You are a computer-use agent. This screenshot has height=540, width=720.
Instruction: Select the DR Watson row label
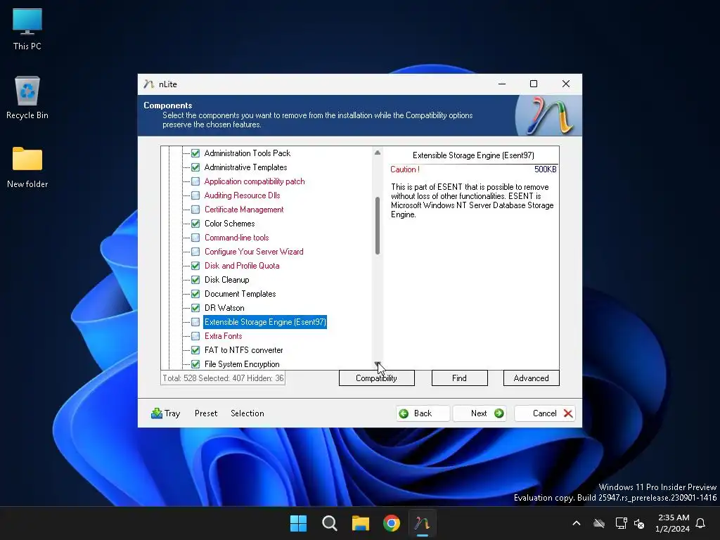[x=224, y=308]
